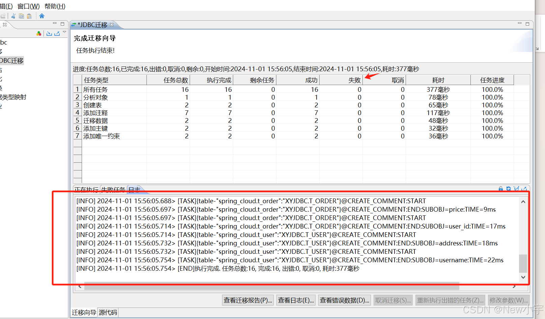Click the blue Home icon in the toolbar
Image resolution: width=545 pixels, height=319 pixels.
pos(42,16)
